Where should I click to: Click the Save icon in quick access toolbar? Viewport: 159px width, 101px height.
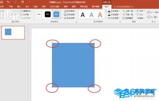(1, 2)
